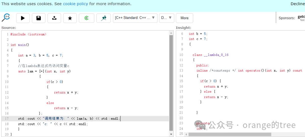Click the 'Source:' panel heading
The height and width of the screenshot is (137, 305).
pos(9,28)
